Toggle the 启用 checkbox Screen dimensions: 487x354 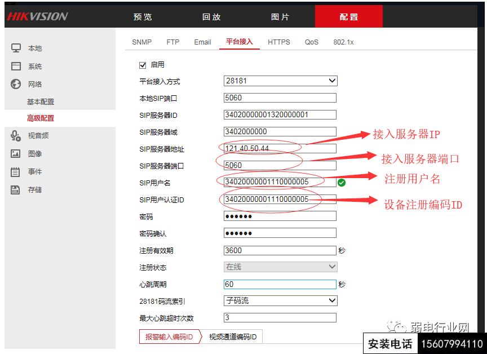(x=143, y=65)
